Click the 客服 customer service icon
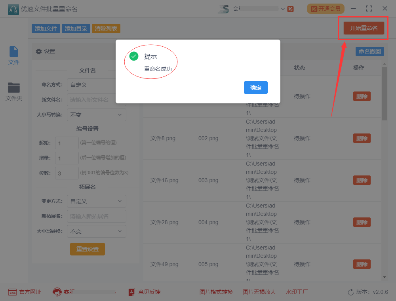Viewport: 396px width, 301px height. click(58, 292)
